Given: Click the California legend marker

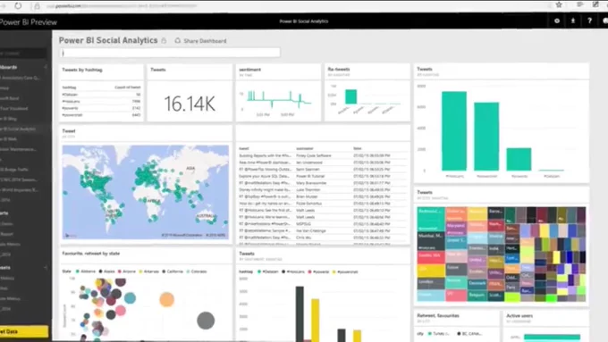Looking at the screenshot, I should tap(164, 271).
